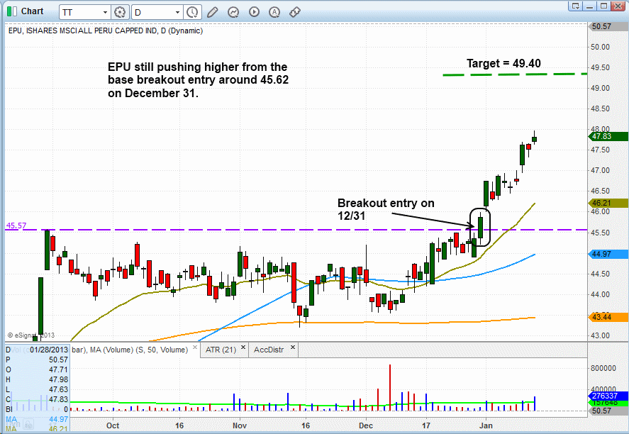629x434 pixels.
Task: Click the 47.00 price axis label
Action: point(600,170)
